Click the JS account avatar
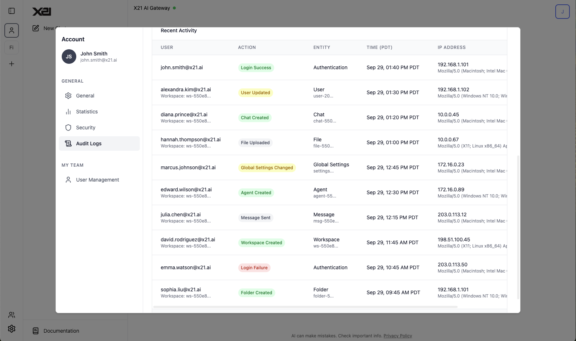 tap(69, 57)
